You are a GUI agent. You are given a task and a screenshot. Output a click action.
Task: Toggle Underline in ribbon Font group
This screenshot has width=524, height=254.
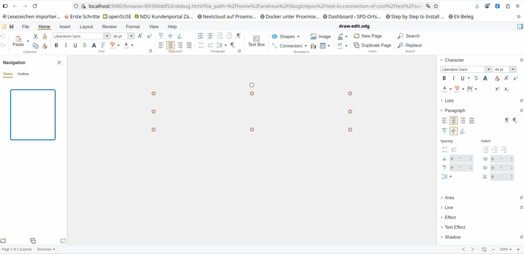click(75, 46)
